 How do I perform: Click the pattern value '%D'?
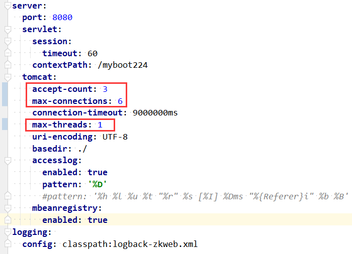pos(98,185)
